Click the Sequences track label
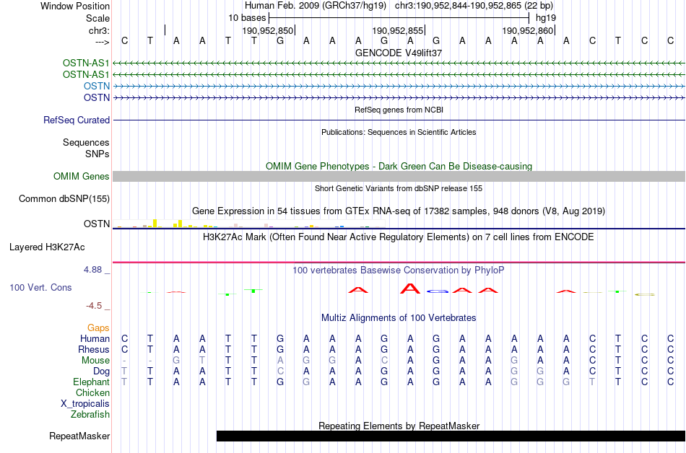The width and height of the screenshot is (686, 453). pos(86,142)
